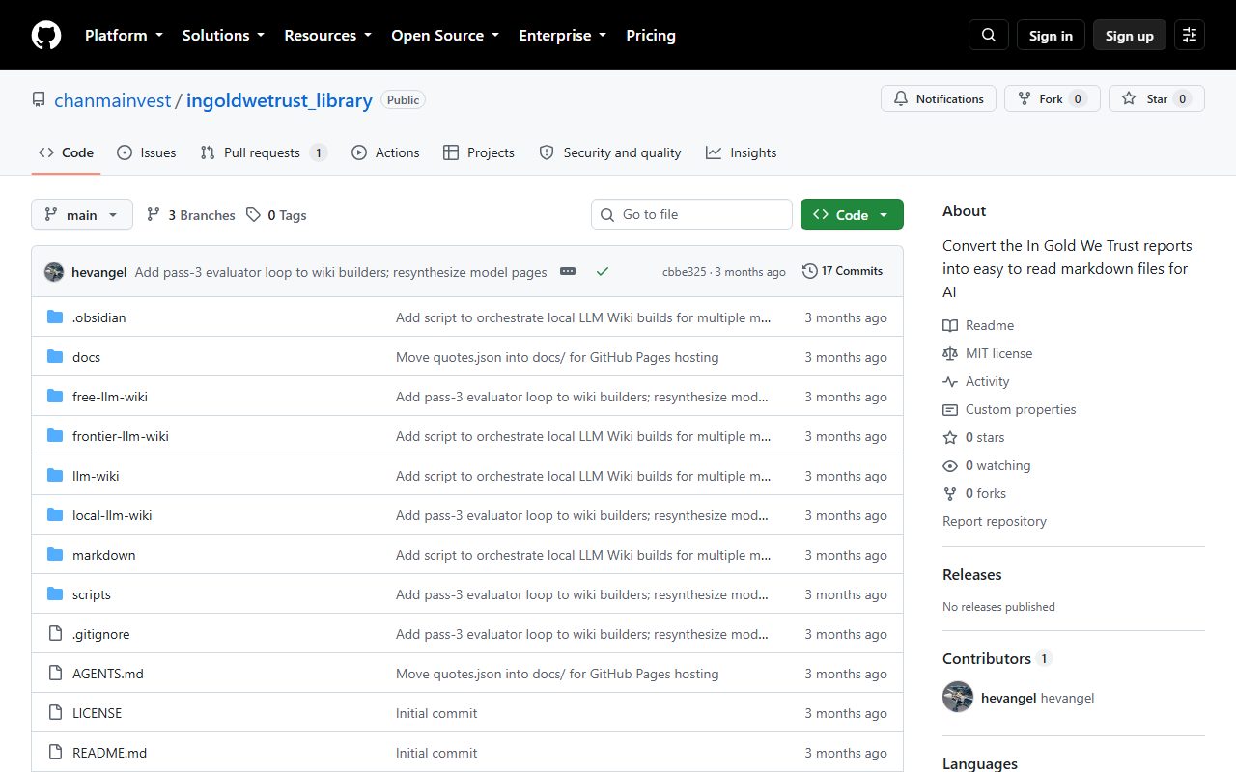Open the Notifications bell button

click(x=939, y=98)
